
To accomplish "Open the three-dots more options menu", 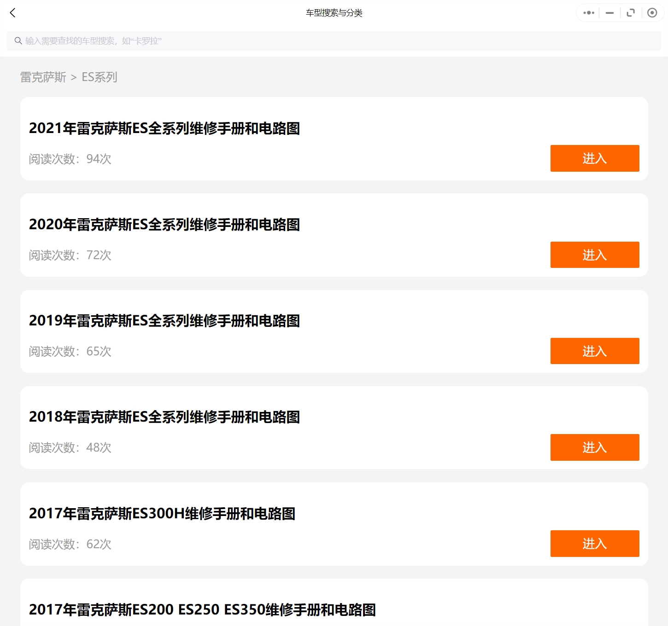I will pos(588,13).
